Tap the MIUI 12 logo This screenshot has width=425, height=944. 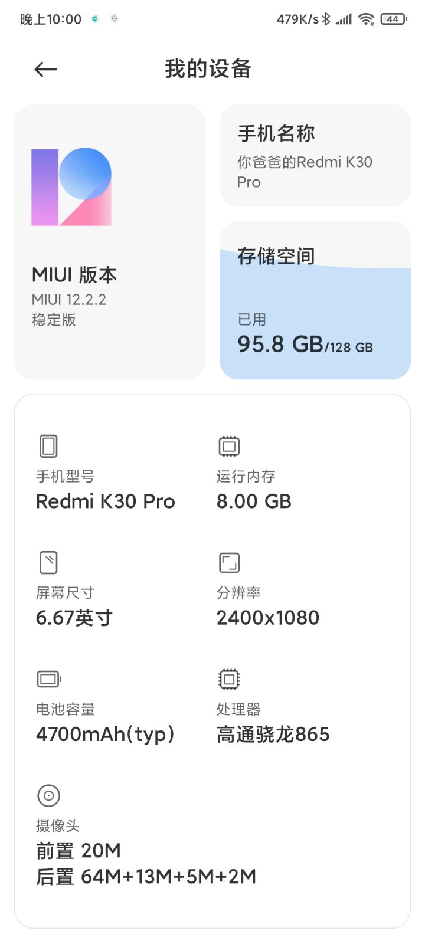tap(71, 187)
